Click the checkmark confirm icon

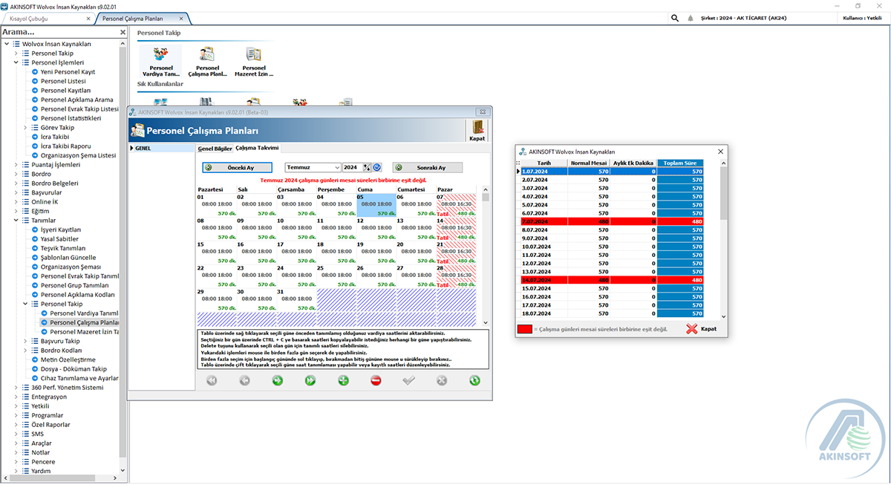click(x=408, y=380)
